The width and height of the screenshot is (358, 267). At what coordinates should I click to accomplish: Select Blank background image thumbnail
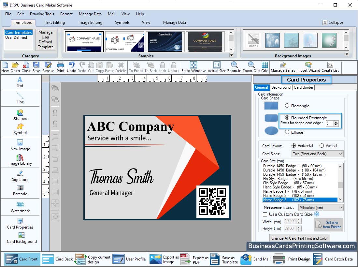254,40
